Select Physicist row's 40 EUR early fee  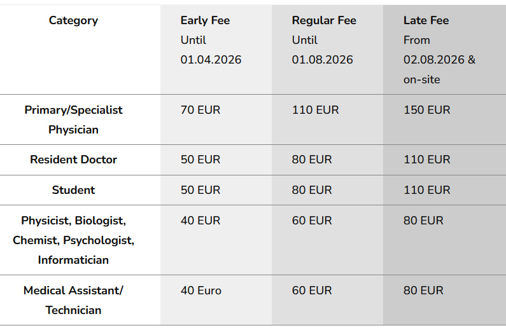point(200,221)
